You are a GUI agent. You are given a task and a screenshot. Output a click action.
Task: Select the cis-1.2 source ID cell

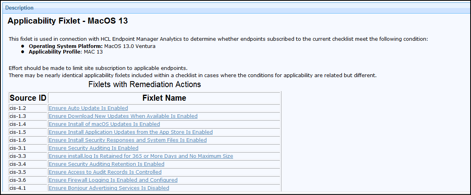coord(28,108)
